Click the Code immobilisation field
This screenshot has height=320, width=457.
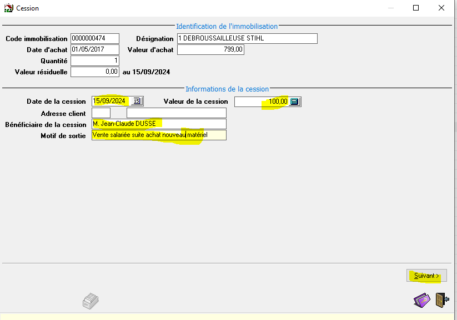[x=94, y=38]
